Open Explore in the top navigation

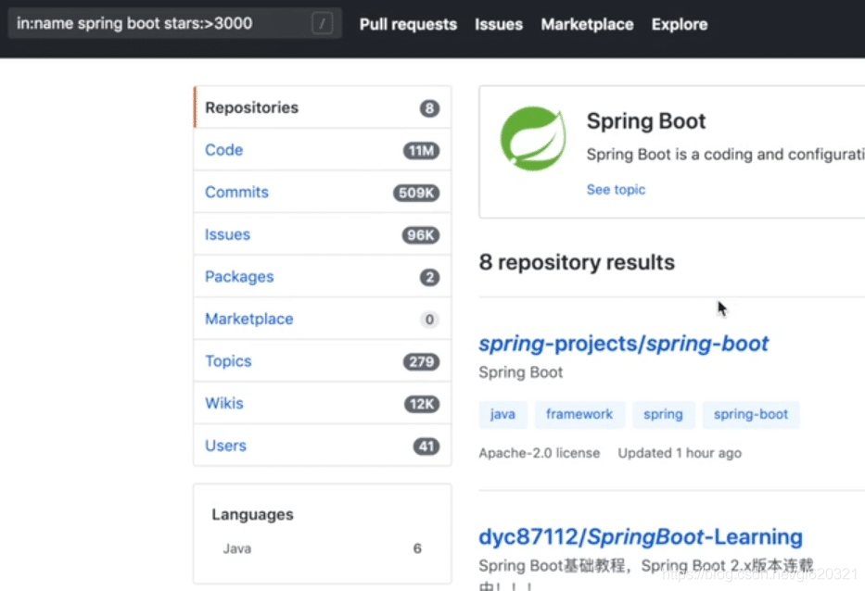pyautogui.click(x=679, y=24)
